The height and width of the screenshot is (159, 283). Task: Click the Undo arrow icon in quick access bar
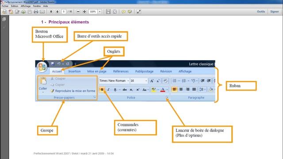(x=59, y=64)
